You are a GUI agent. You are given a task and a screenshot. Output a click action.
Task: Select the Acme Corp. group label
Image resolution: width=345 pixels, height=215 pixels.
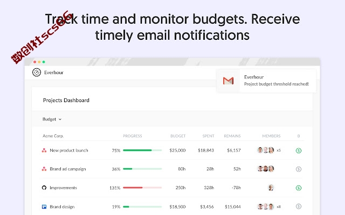pyautogui.click(x=53, y=136)
